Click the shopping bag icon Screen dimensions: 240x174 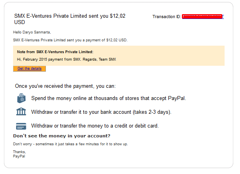[x=21, y=98]
